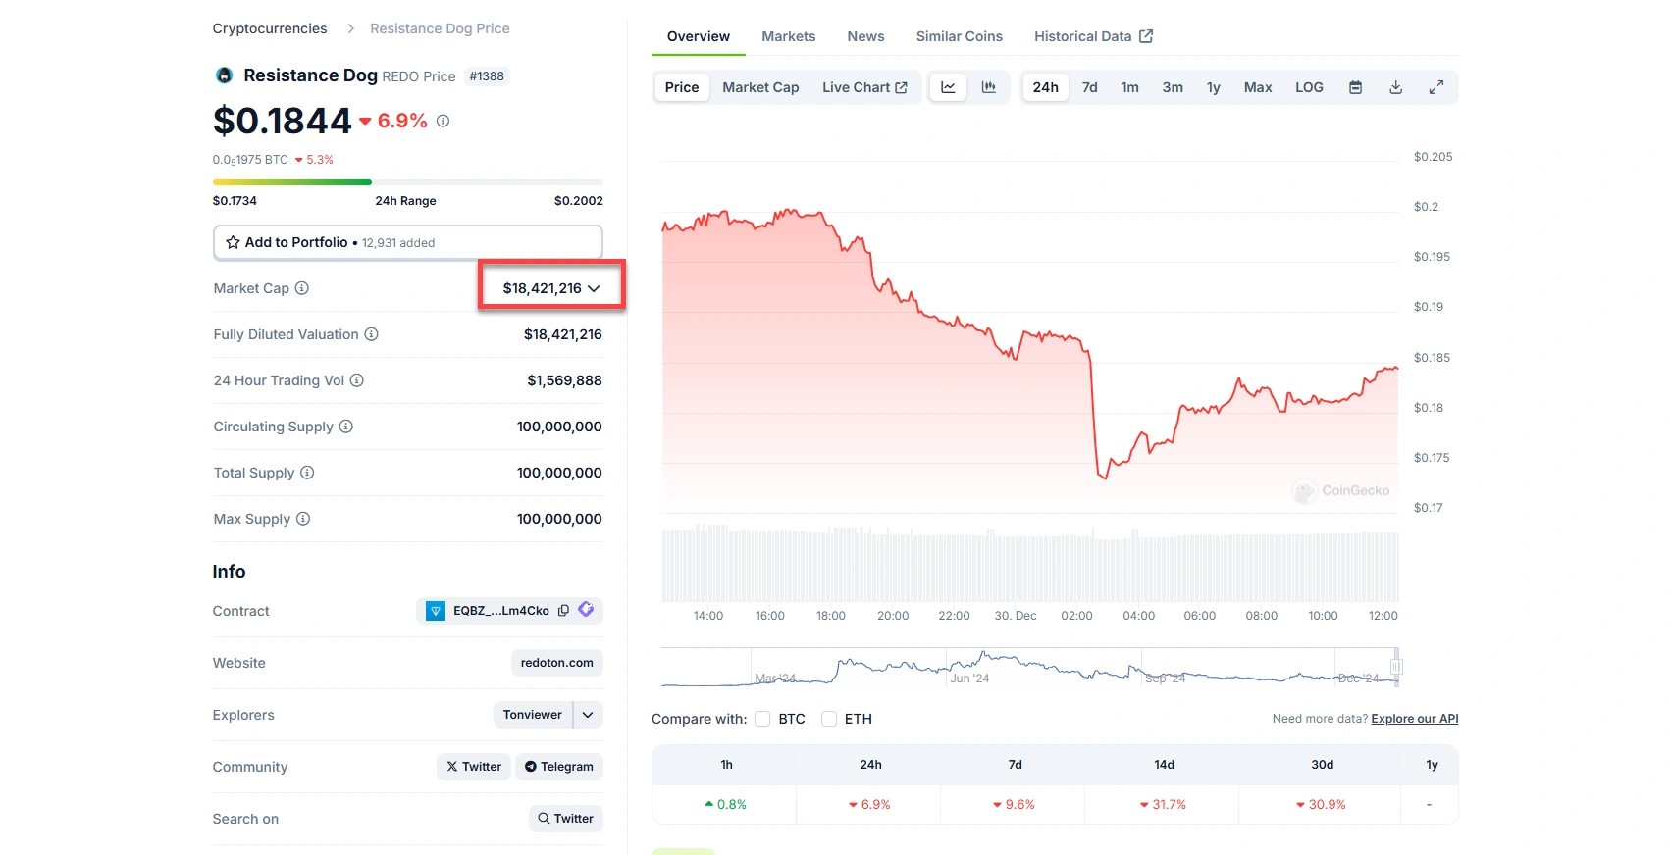Open the Telegram community button
The image size is (1670, 855).
(558, 767)
